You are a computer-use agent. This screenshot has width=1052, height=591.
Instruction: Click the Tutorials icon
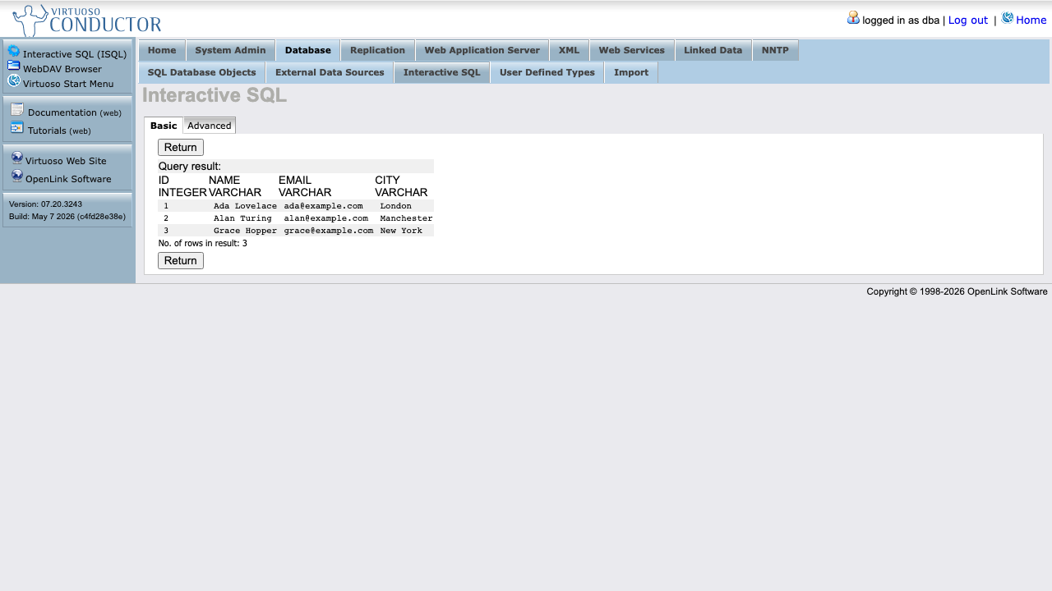point(17,127)
